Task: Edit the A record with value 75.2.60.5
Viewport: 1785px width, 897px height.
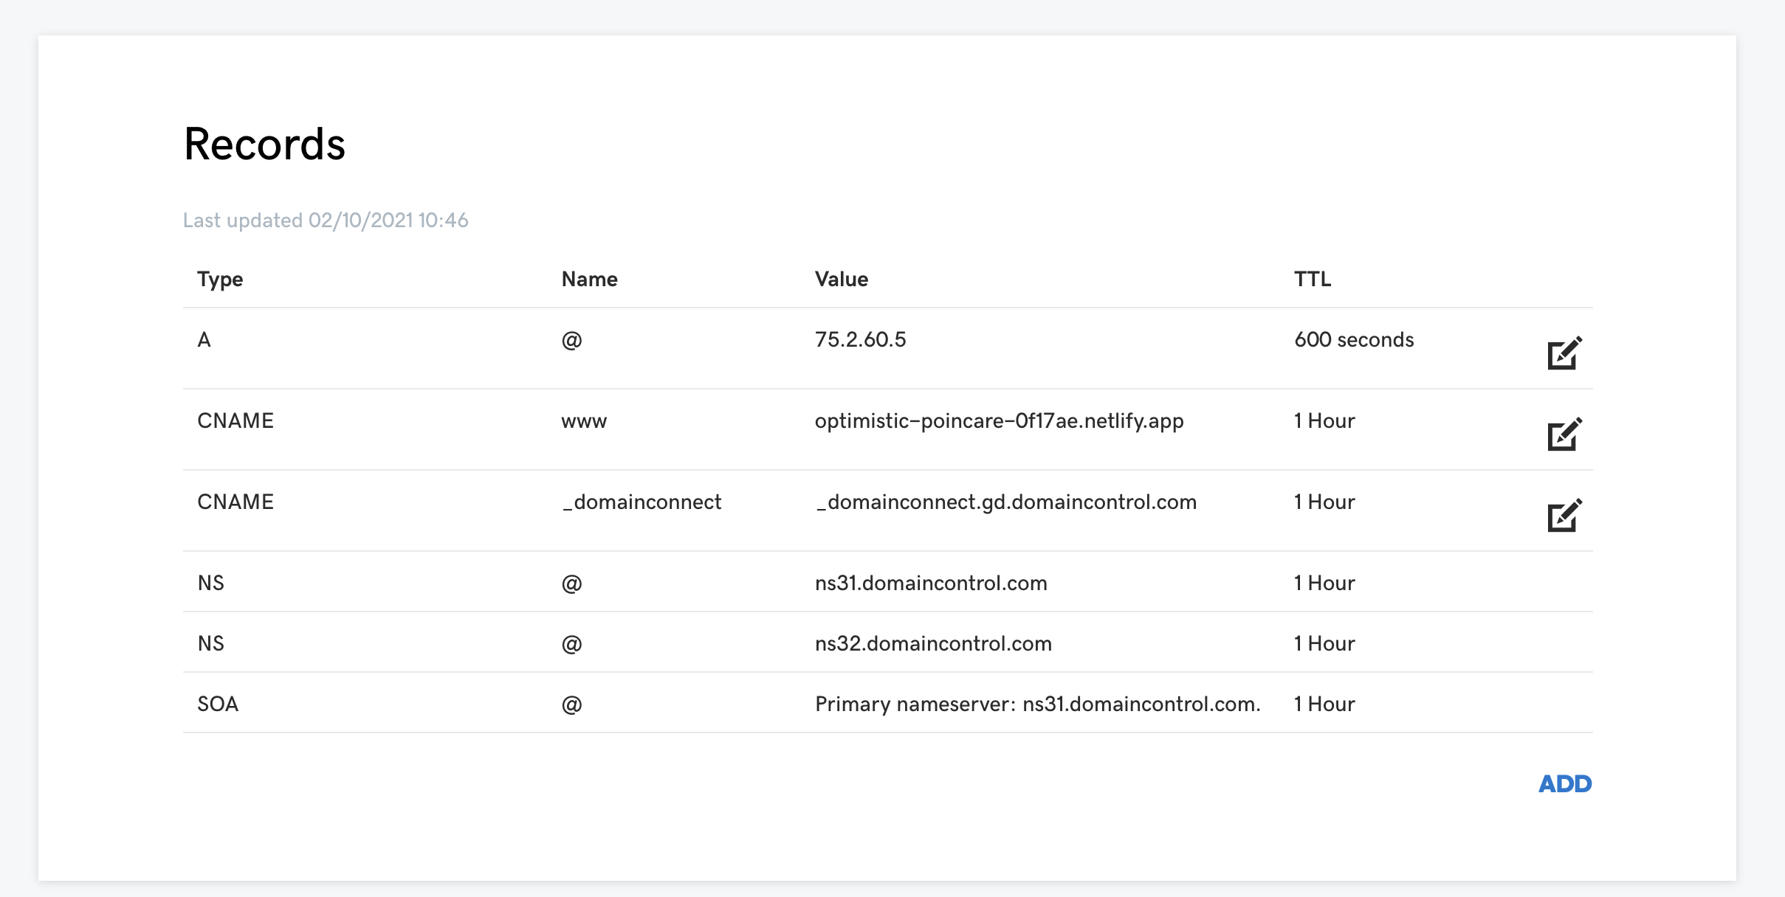Action: [1564, 353]
